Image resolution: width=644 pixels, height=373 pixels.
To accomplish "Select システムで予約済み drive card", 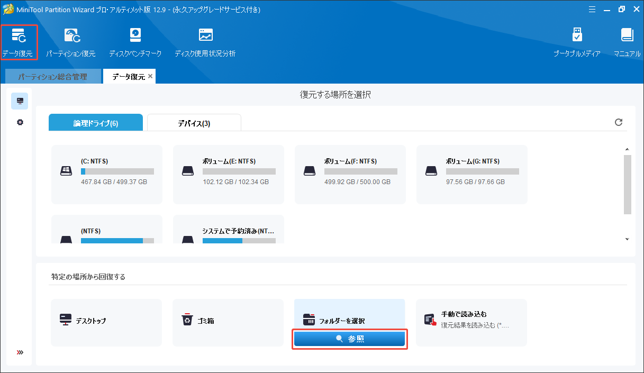I will click(x=229, y=229).
